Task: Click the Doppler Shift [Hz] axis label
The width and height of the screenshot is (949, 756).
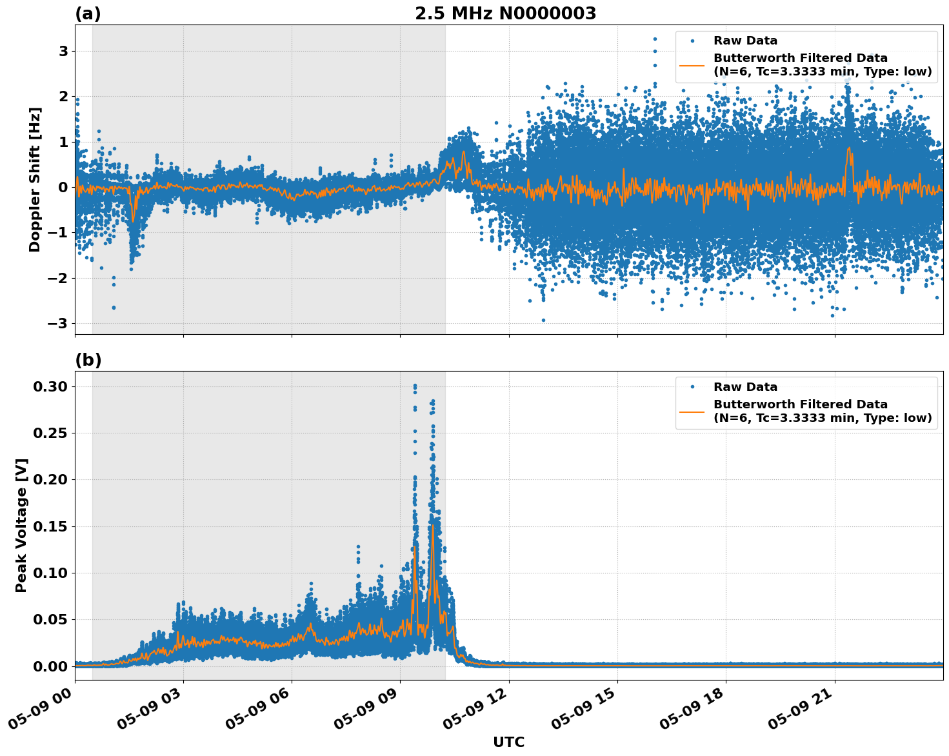Action: (x=36, y=179)
